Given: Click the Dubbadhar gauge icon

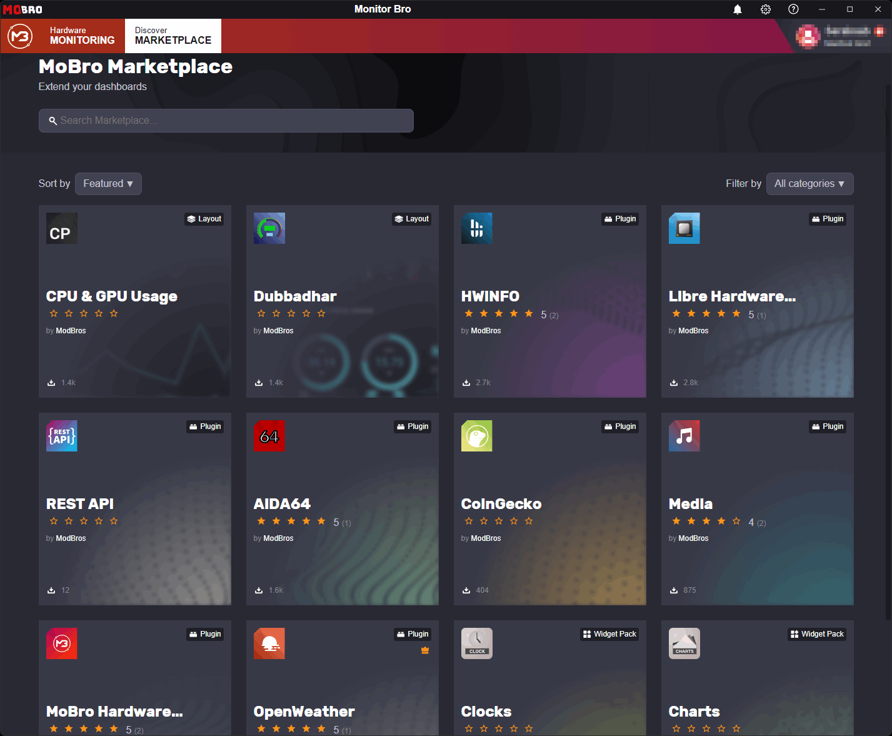Looking at the screenshot, I should click(269, 228).
